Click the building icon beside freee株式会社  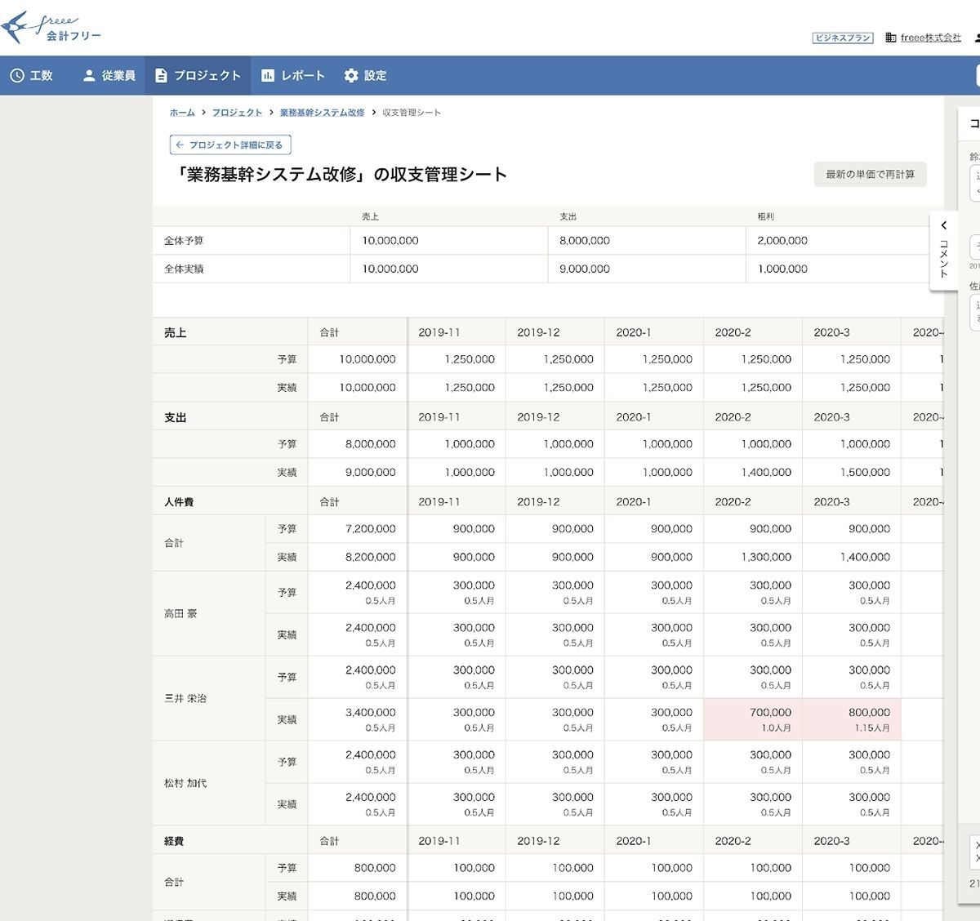pos(890,38)
